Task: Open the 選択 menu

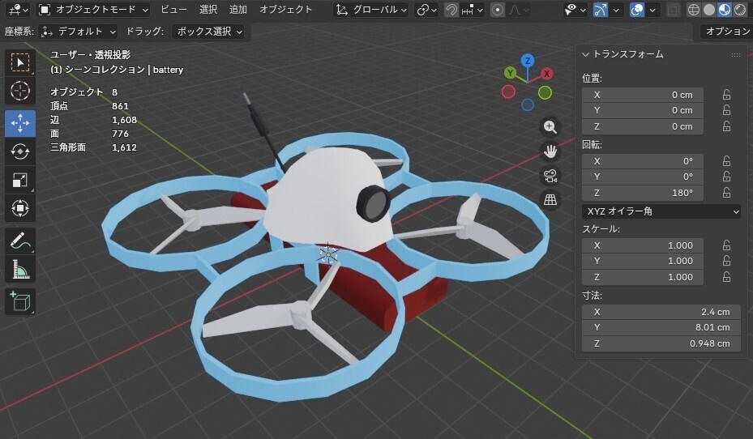Action: 208,10
